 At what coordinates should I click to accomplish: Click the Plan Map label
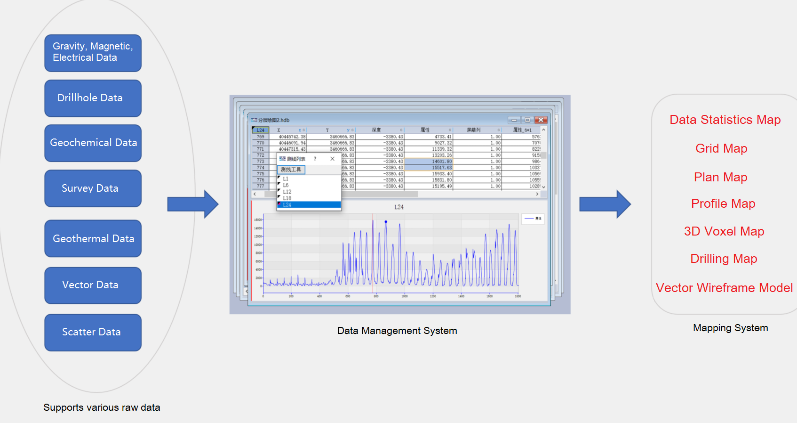(720, 177)
